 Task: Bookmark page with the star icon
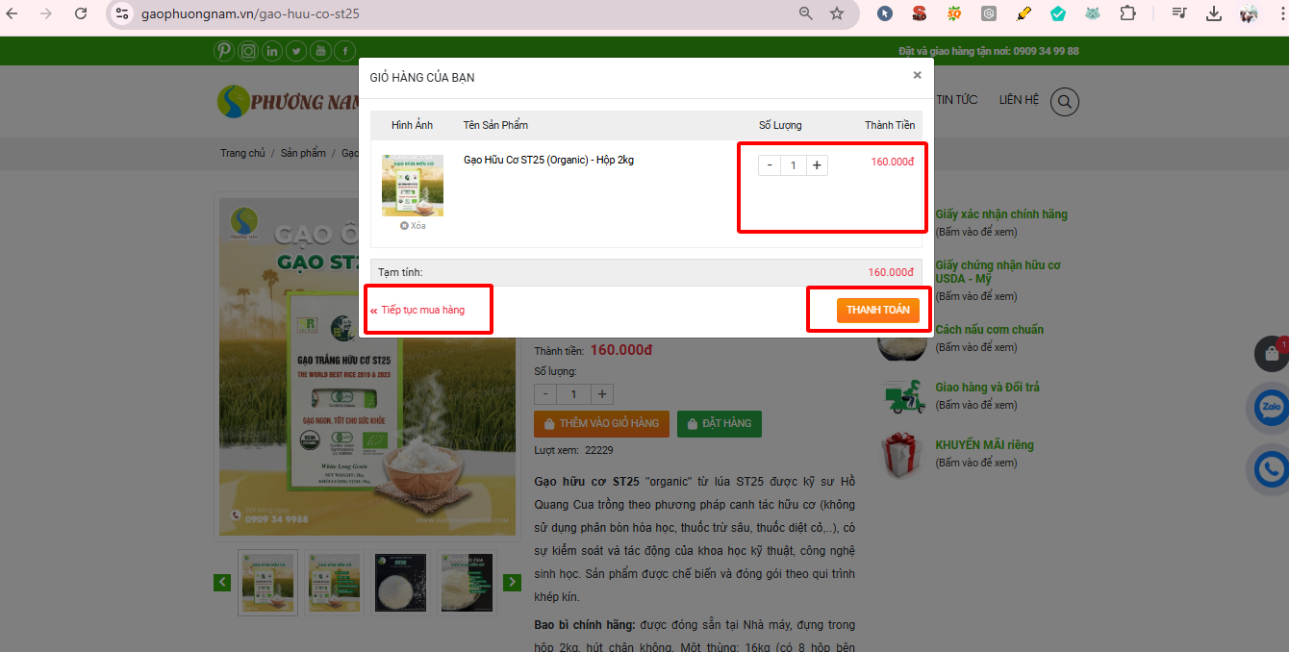(x=837, y=13)
